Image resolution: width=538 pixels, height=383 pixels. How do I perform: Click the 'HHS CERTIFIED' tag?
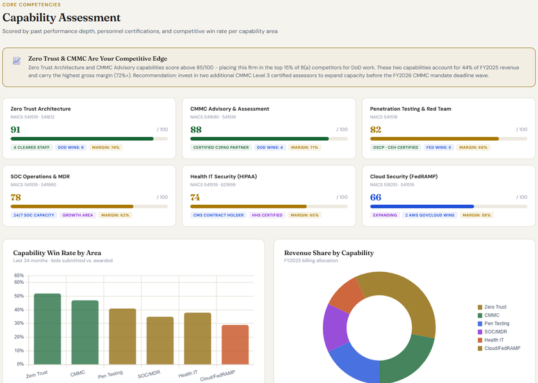tap(267, 215)
